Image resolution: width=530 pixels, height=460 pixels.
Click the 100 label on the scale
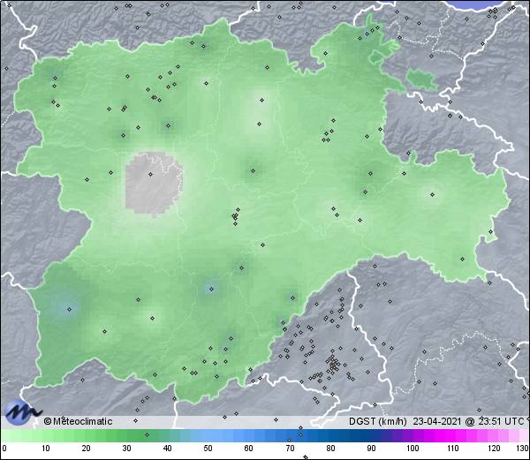pyautogui.click(x=413, y=449)
